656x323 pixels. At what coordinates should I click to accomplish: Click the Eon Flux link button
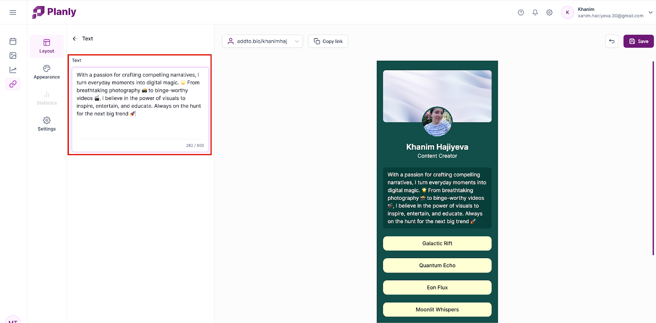437,288
